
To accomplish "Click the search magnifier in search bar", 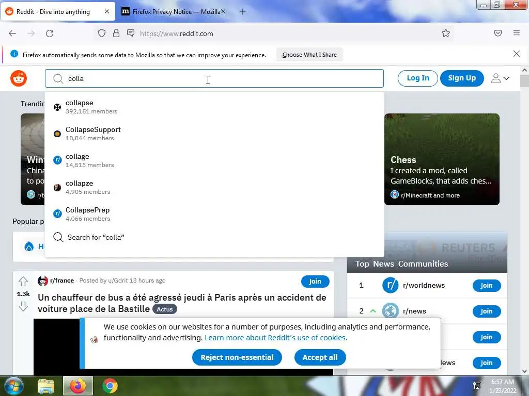I will coord(58,78).
